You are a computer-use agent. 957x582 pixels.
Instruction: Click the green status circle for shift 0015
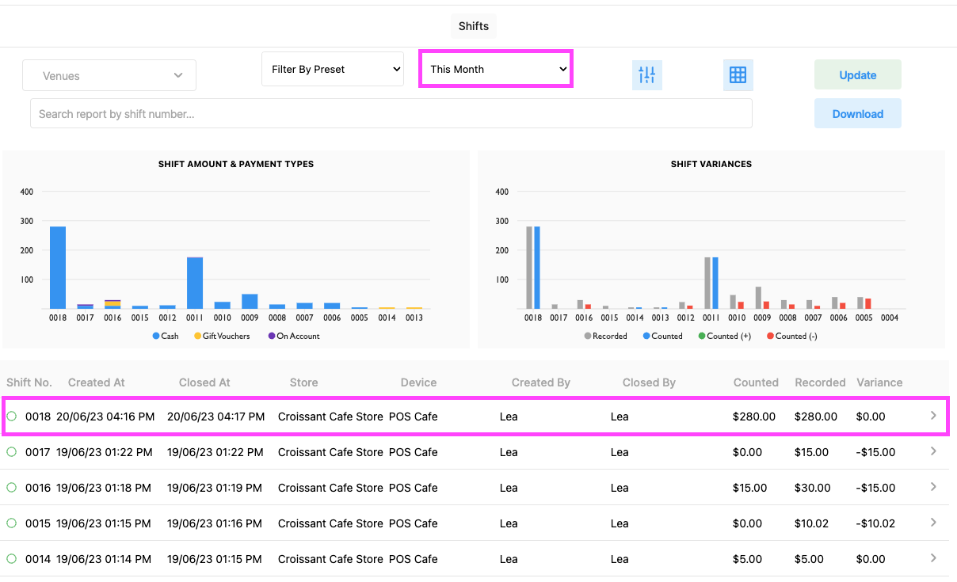(12, 523)
